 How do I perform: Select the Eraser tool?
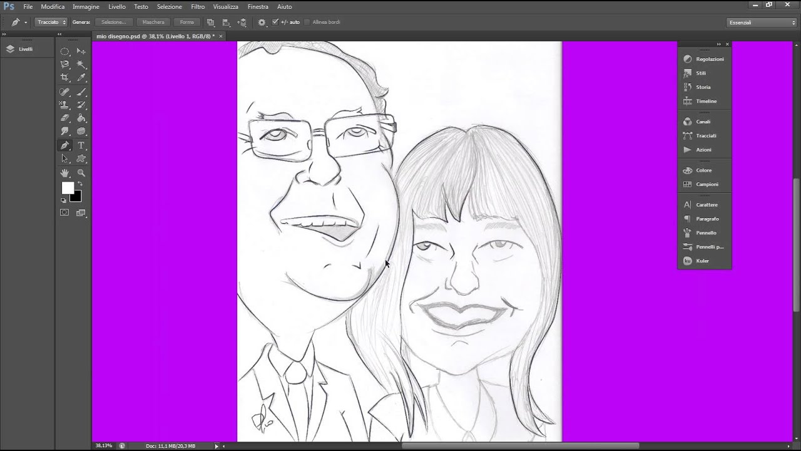click(64, 118)
